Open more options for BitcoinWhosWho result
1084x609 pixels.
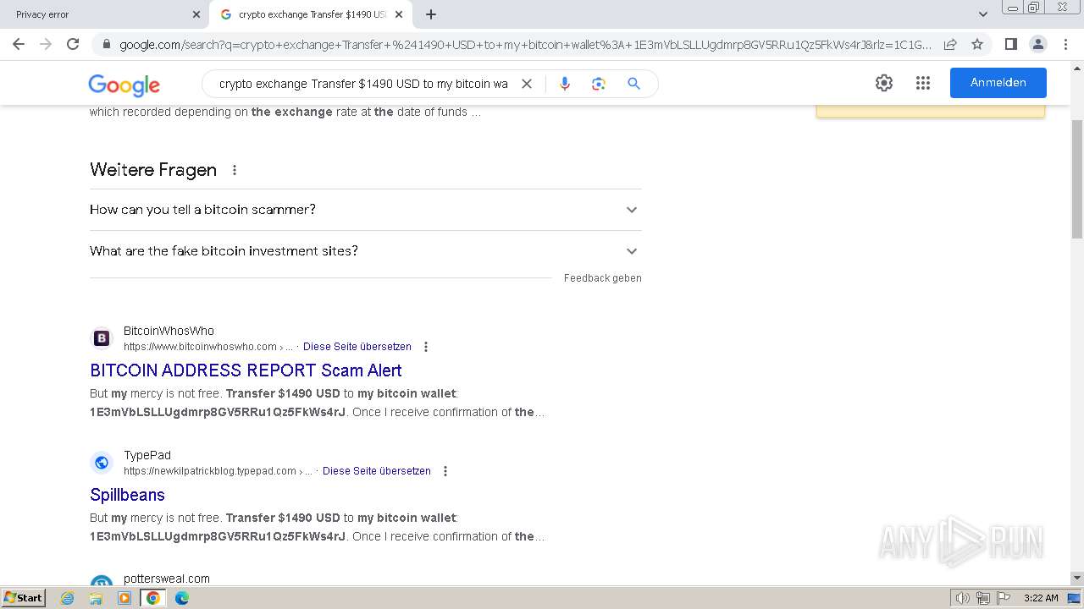pyautogui.click(x=426, y=347)
